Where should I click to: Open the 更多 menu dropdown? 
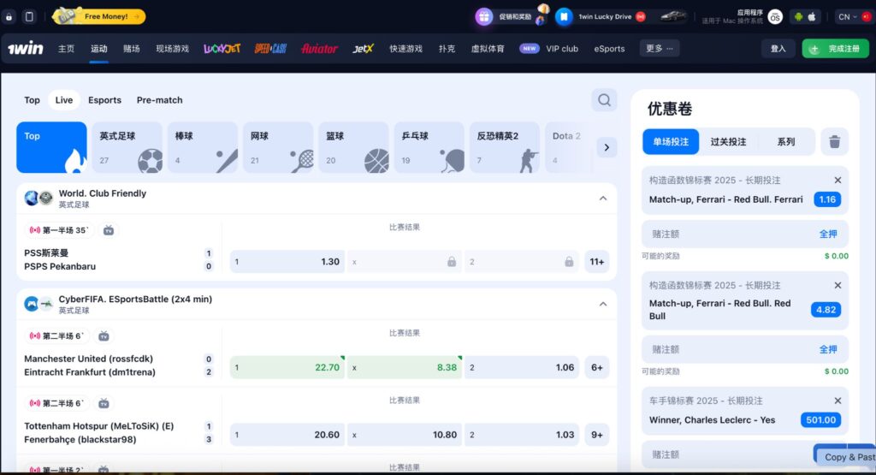660,49
